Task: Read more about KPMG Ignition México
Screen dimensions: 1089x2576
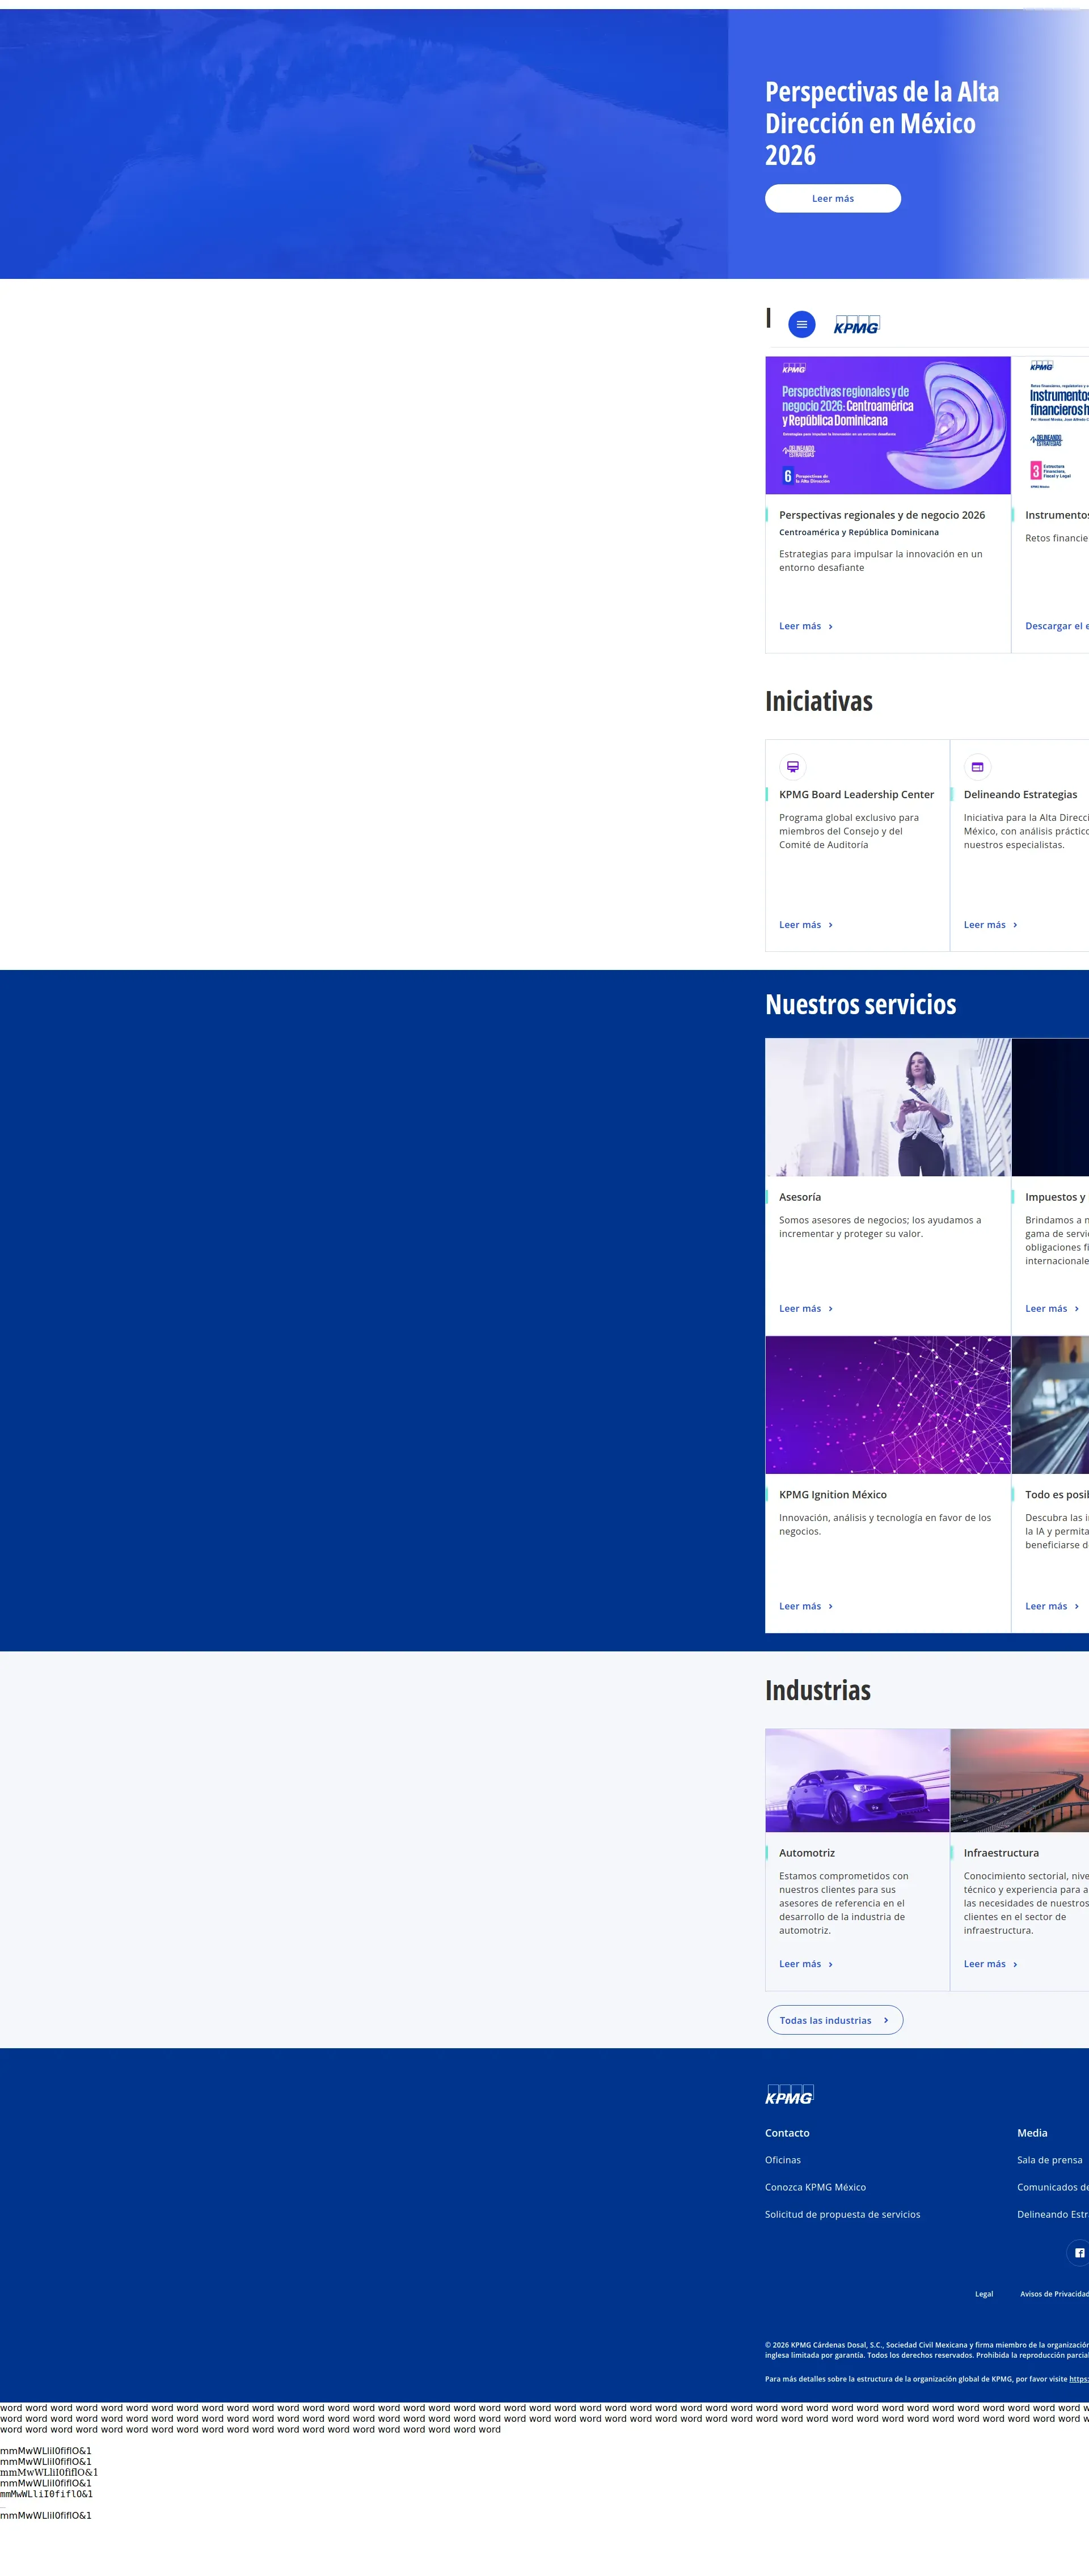Action: pos(806,1606)
